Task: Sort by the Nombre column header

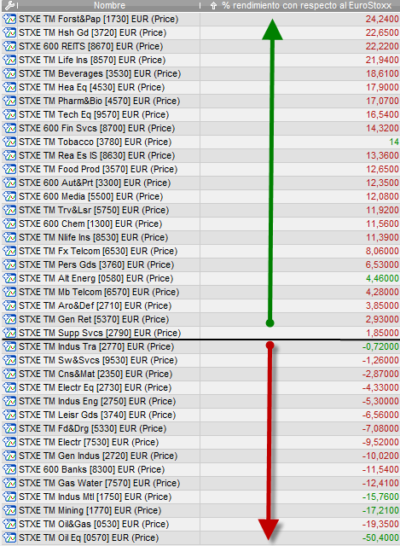Action: [x=109, y=5]
